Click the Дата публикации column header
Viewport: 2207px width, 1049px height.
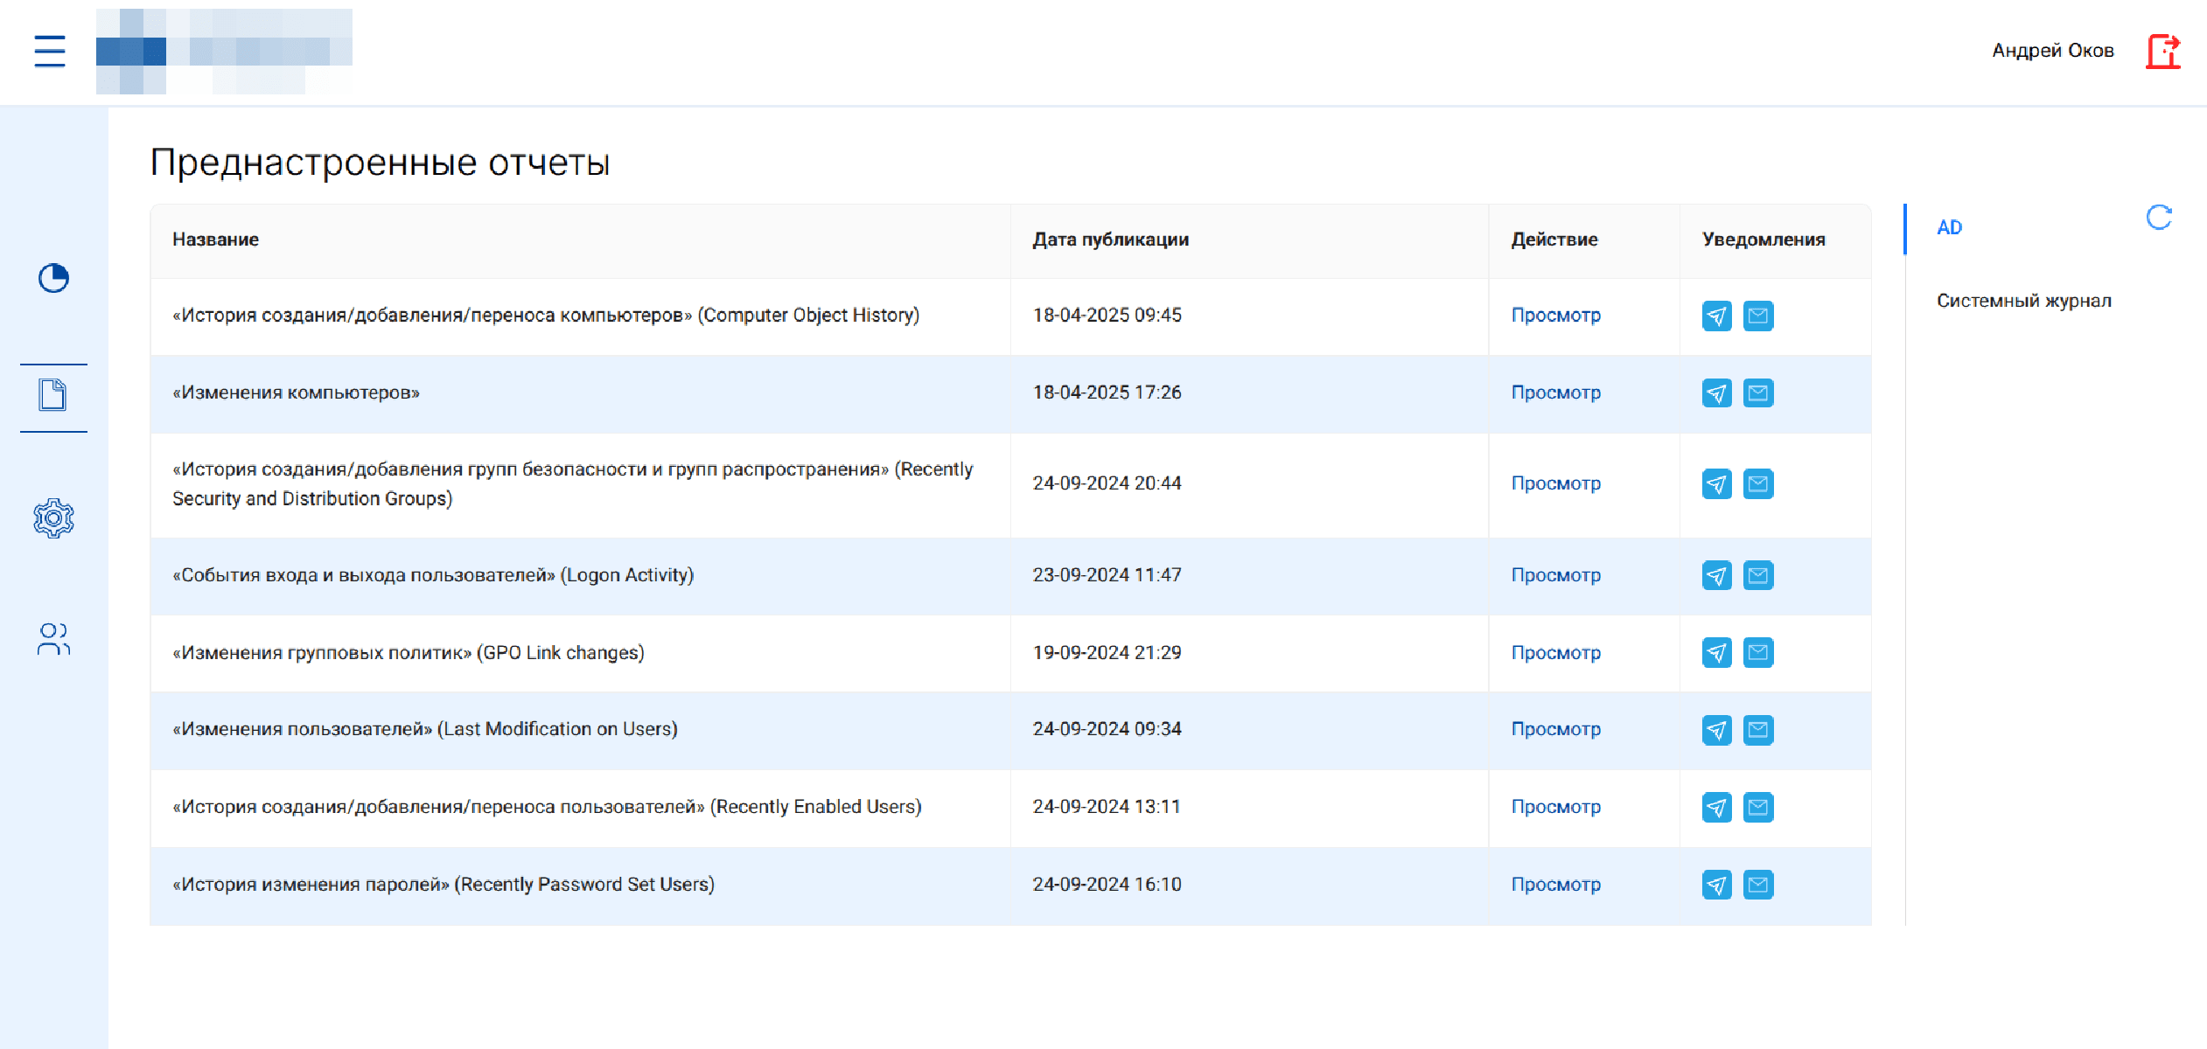point(1110,240)
